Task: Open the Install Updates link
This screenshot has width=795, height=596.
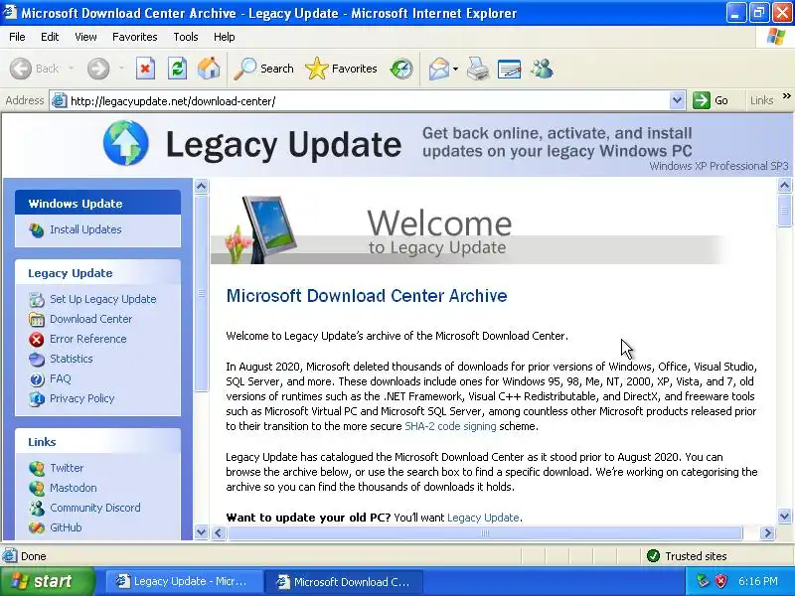Action: 85,229
